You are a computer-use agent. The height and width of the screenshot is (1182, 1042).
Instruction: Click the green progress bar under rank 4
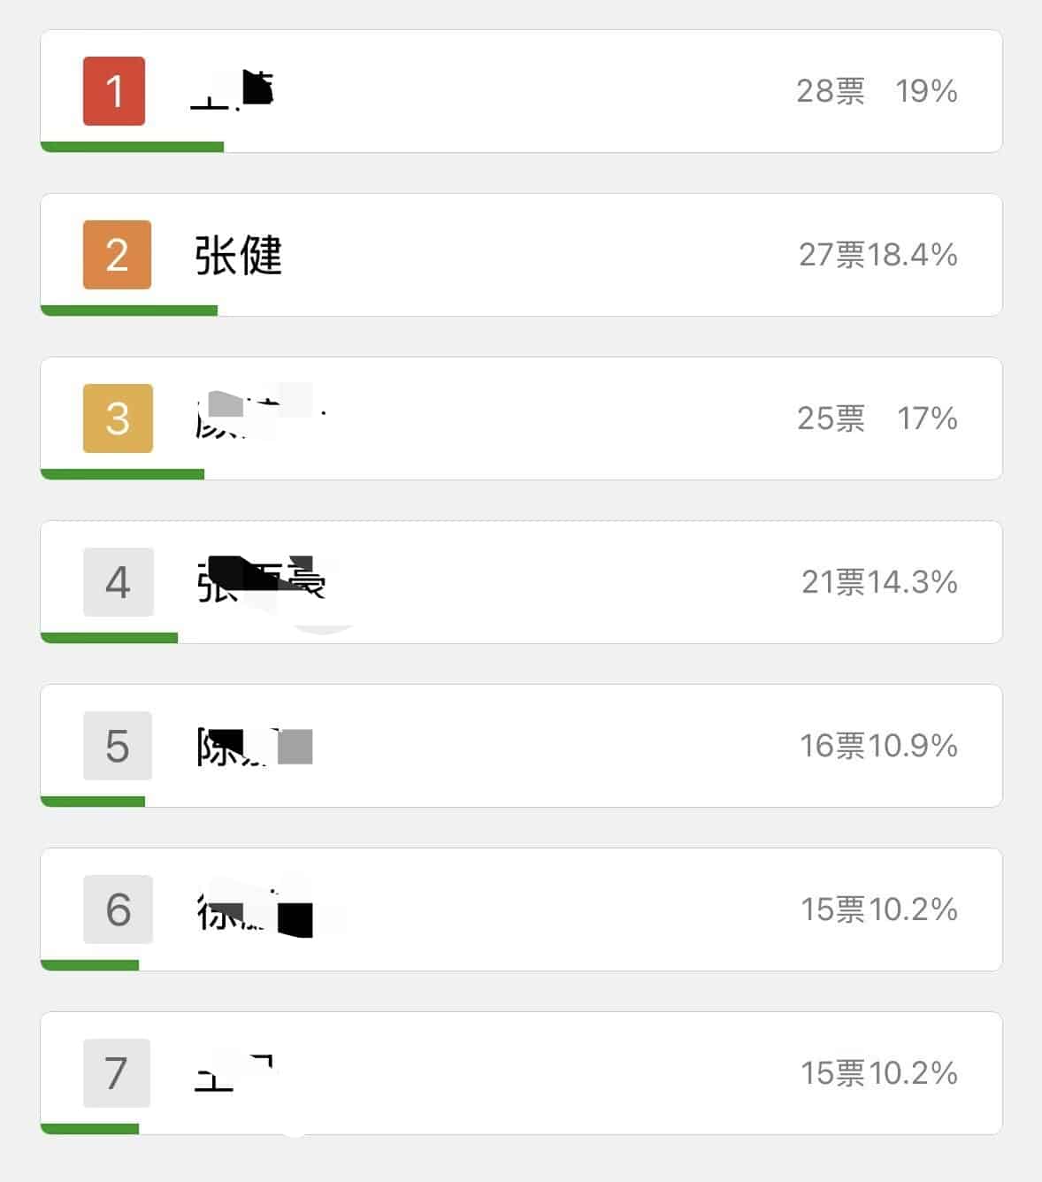tap(109, 638)
